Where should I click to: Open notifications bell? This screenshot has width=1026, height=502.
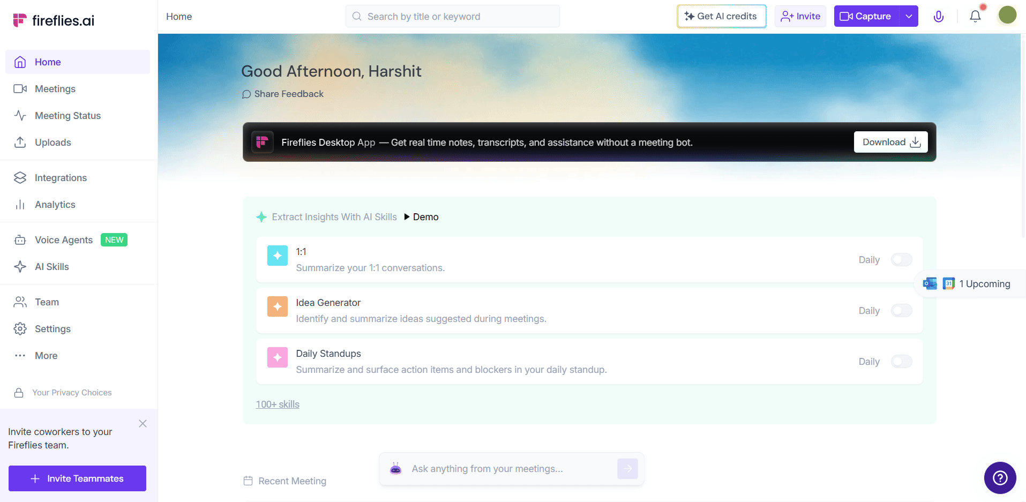click(x=976, y=16)
